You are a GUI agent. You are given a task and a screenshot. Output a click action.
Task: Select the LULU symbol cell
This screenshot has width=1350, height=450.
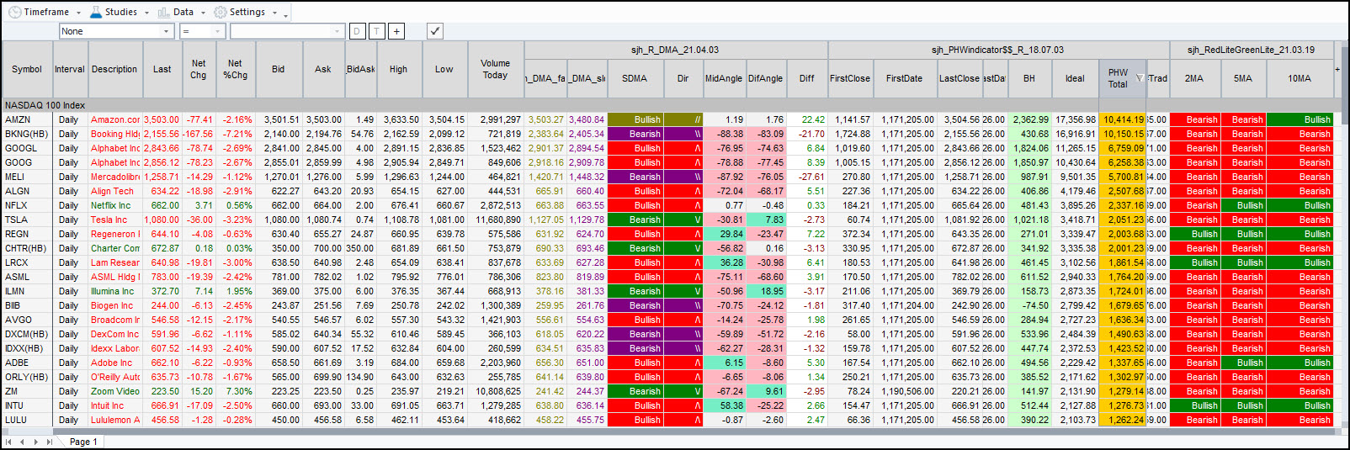[x=27, y=420]
